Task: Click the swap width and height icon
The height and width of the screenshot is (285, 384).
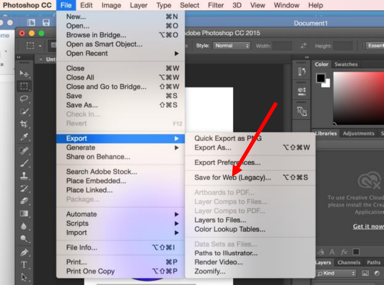Action: [303, 46]
